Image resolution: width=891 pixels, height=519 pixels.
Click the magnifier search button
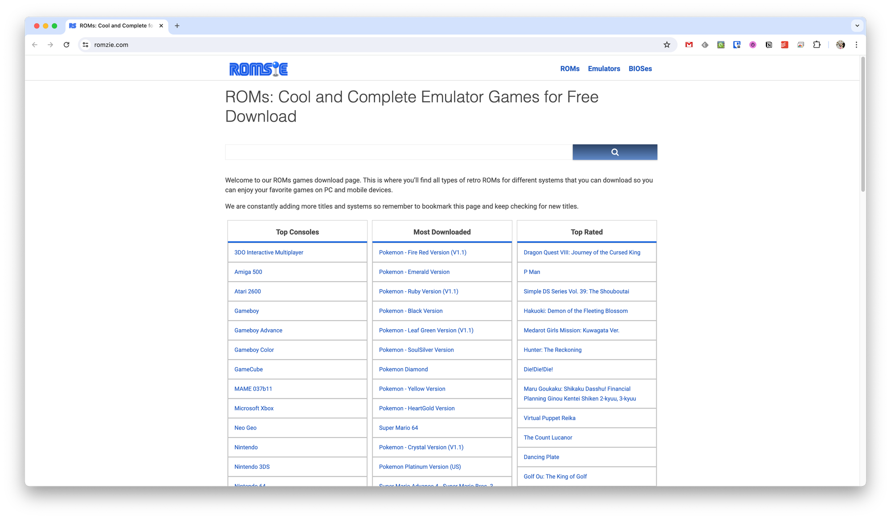tap(614, 152)
